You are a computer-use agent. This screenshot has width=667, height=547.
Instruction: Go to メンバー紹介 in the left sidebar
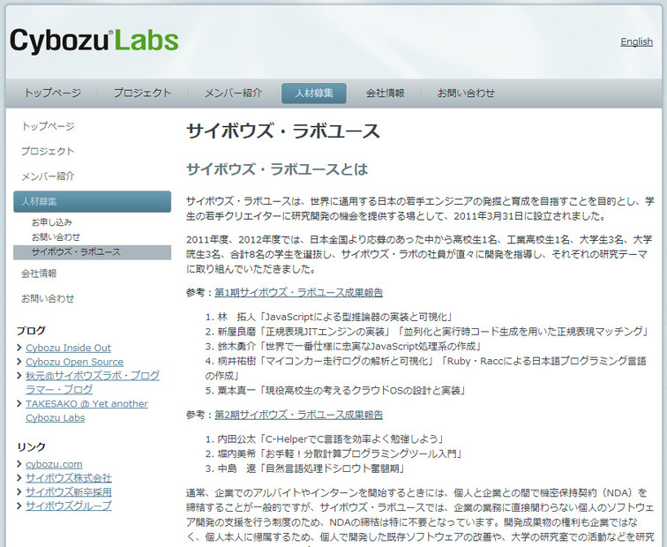click(48, 176)
